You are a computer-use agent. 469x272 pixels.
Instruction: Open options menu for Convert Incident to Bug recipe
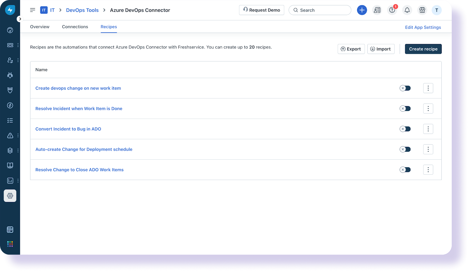[x=428, y=129]
